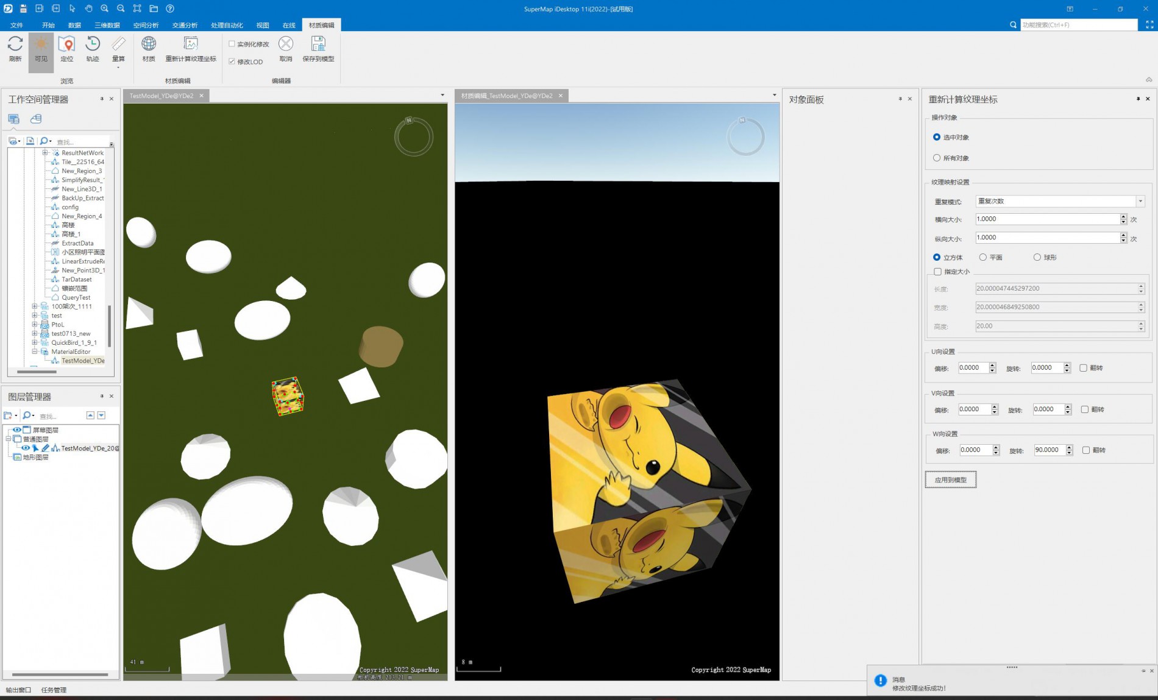
Task: Click the compass in the TestModel scene
Action: click(x=413, y=136)
